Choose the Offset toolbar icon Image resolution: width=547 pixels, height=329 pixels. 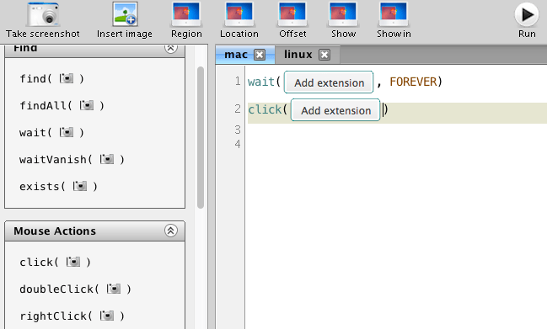point(292,14)
